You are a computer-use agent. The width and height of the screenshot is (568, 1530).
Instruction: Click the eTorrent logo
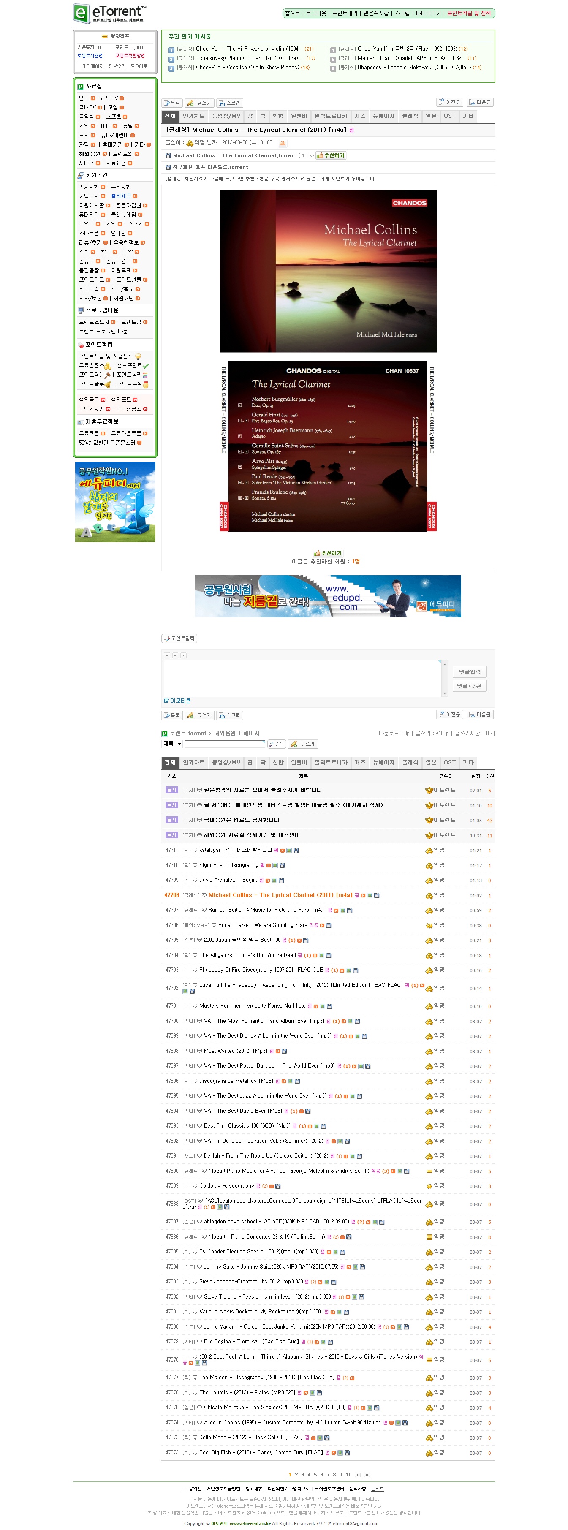tap(109, 13)
